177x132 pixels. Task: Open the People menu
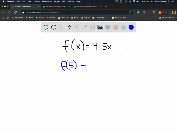tap(57, 1)
